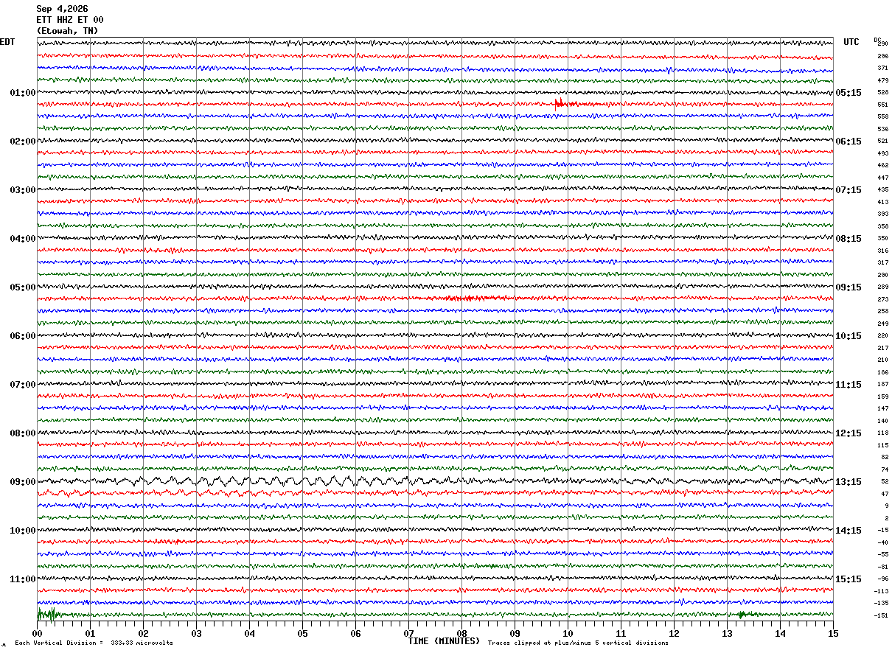The height and width of the screenshot is (653, 892).
Task: Select minute 15 on the time axis
Action: pyautogui.click(x=832, y=632)
